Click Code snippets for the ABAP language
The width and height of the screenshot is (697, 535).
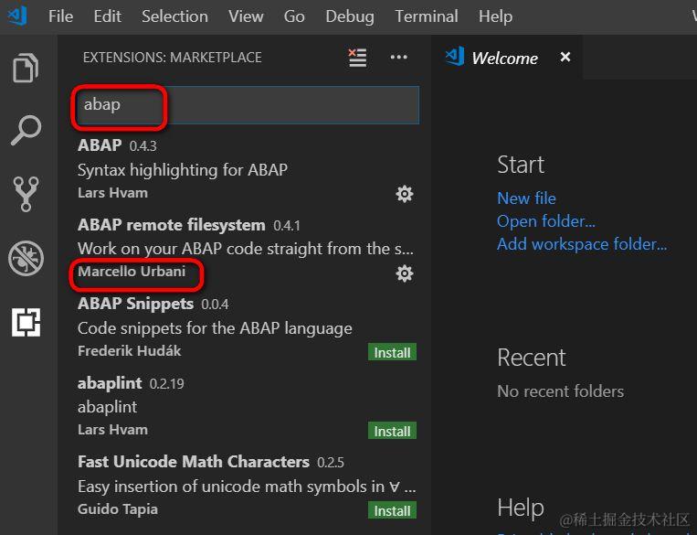pos(216,328)
